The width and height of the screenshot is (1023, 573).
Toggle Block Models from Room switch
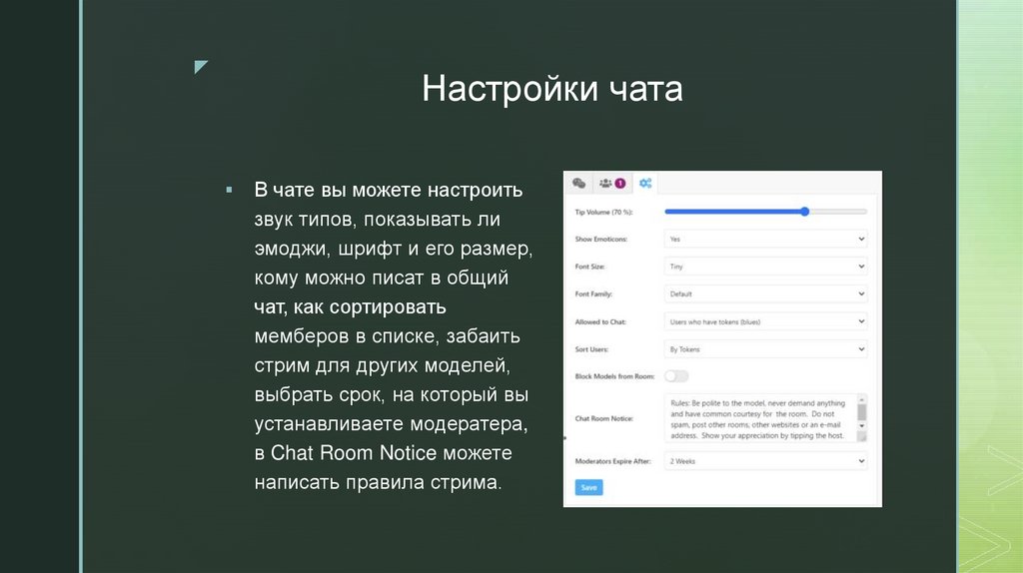point(676,376)
